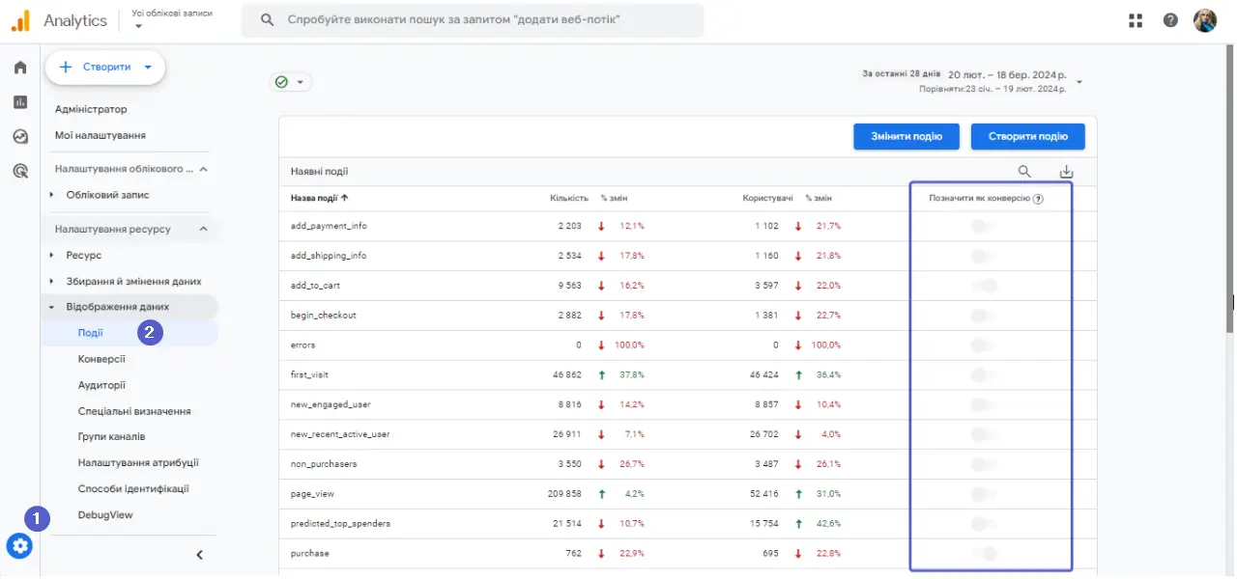Open the Home icon in left rail
The width and height of the screenshot is (1237, 579).
point(20,68)
